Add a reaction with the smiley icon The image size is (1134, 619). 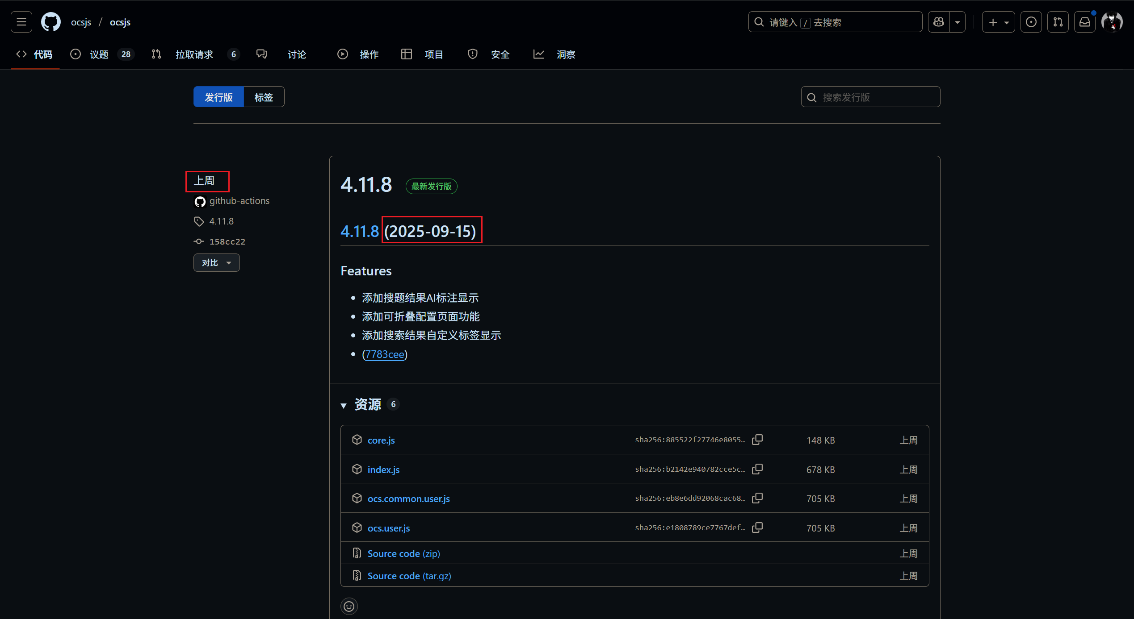349,606
